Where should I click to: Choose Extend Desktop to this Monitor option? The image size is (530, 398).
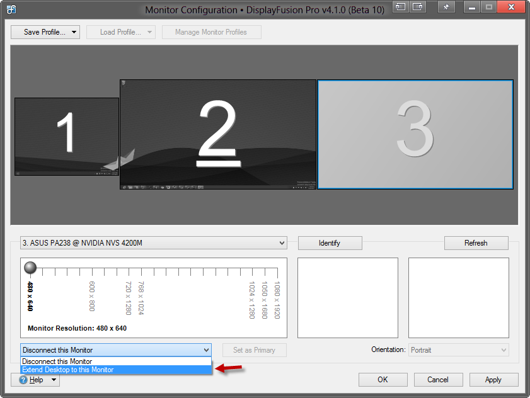pyautogui.click(x=116, y=370)
